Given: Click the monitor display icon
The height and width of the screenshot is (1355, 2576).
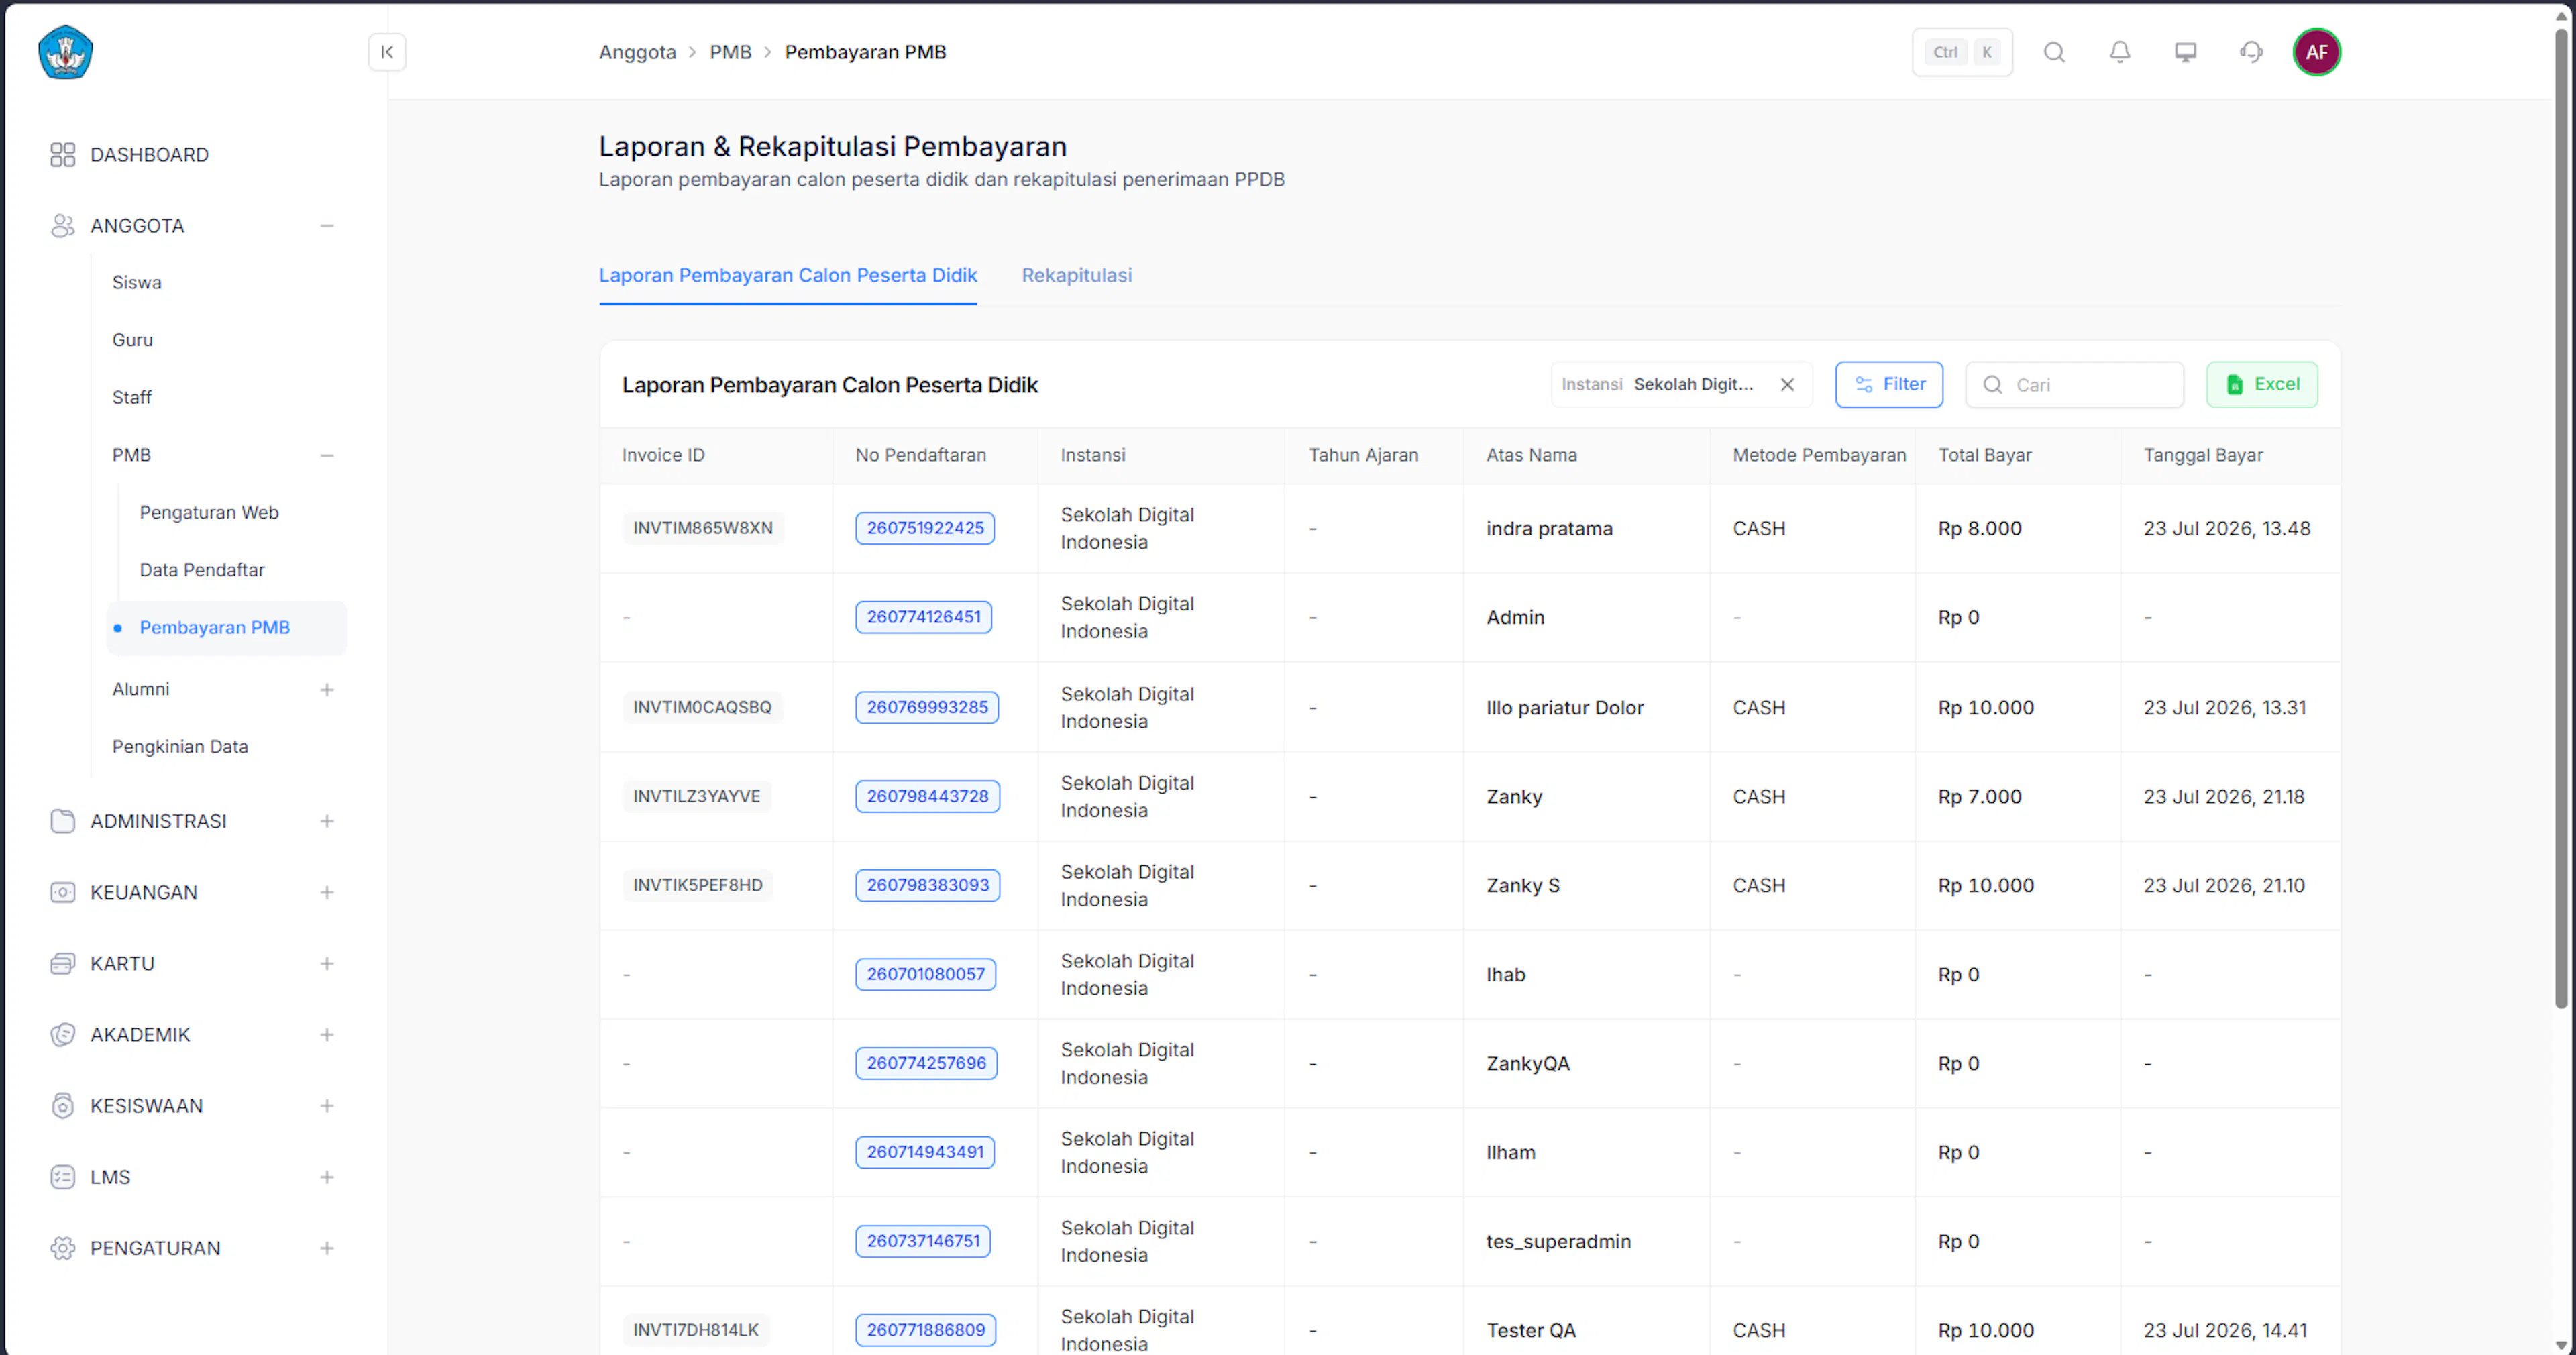Looking at the screenshot, I should (2186, 52).
